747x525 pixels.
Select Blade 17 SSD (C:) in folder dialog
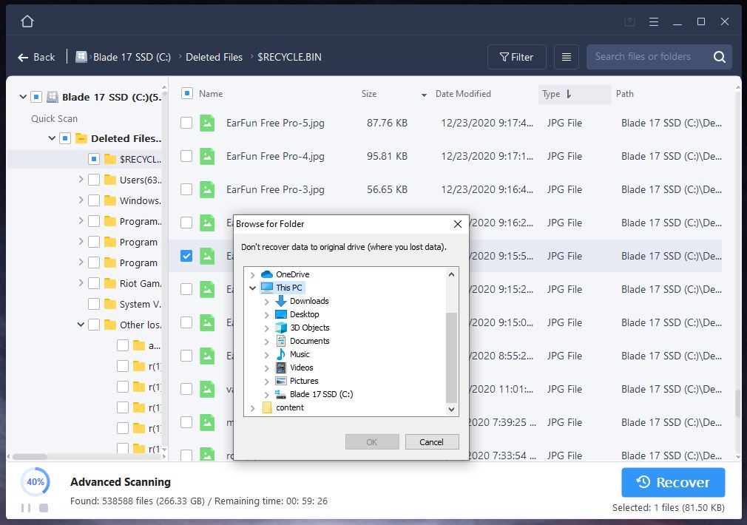pyautogui.click(x=321, y=394)
